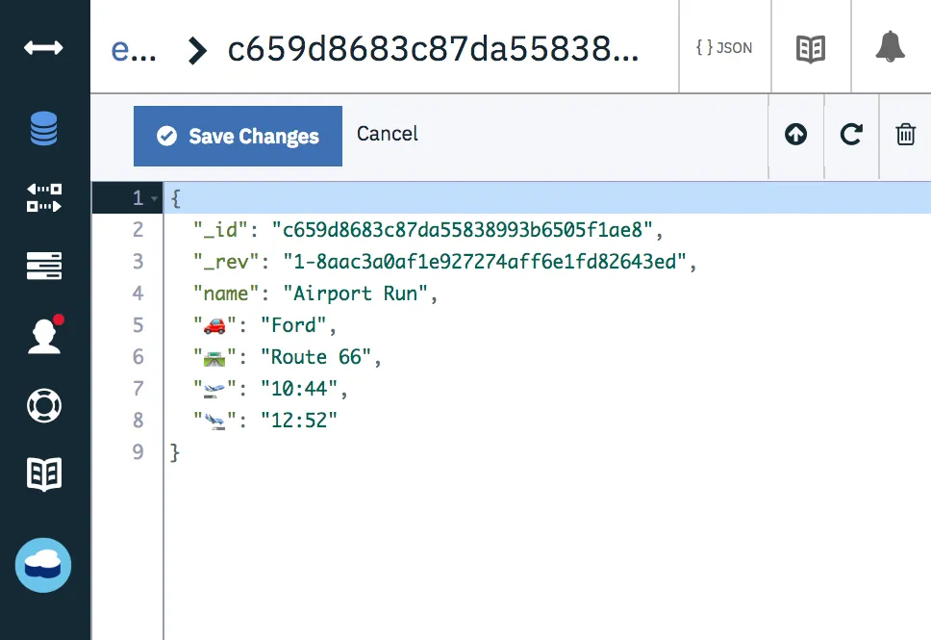
Task: Click the plane departure emoji key
Action: (214, 389)
